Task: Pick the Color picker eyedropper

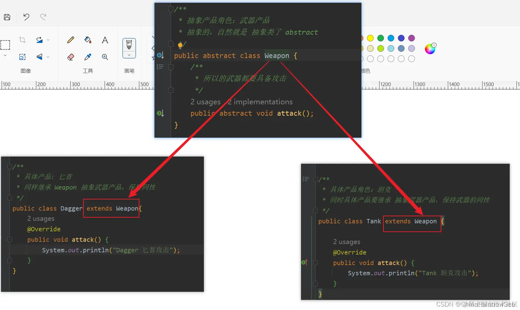Action: tap(88, 57)
